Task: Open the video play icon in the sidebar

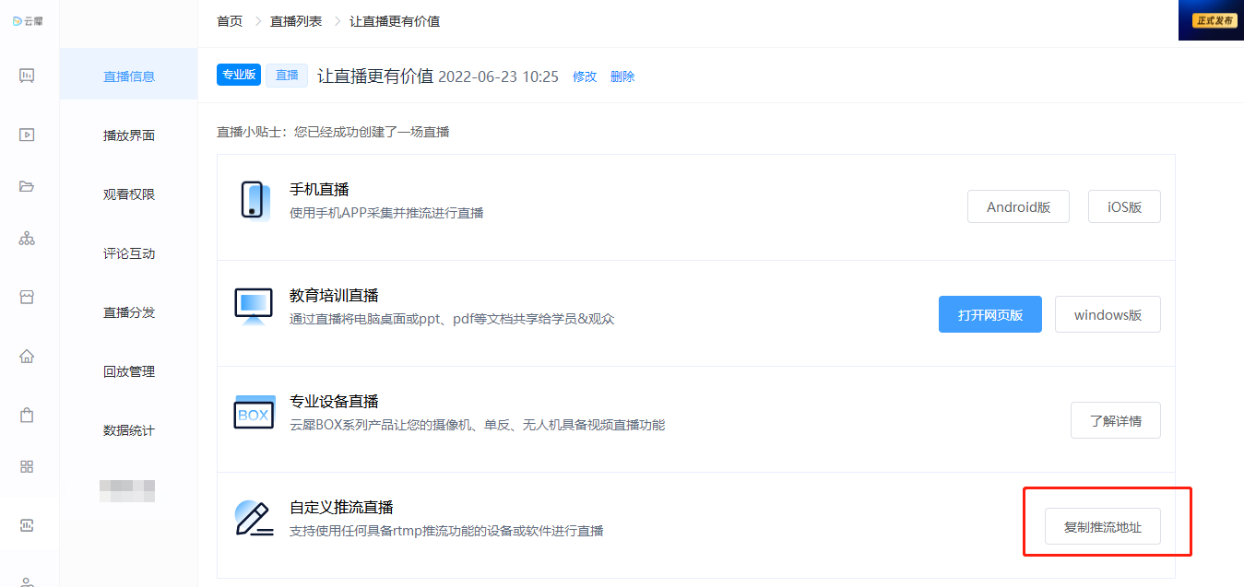Action: pos(27,135)
